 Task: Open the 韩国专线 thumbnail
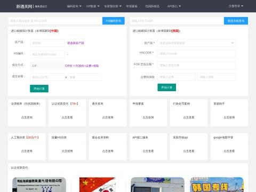click(x=217, y=185)
